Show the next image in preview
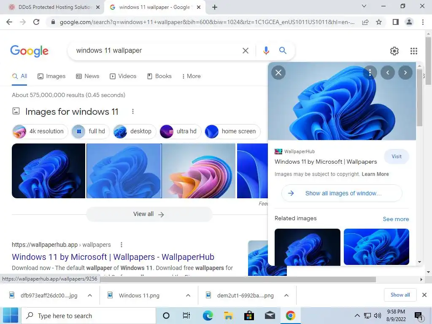 405,73
